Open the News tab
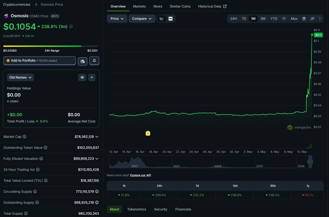 click(x=158, y=6)
